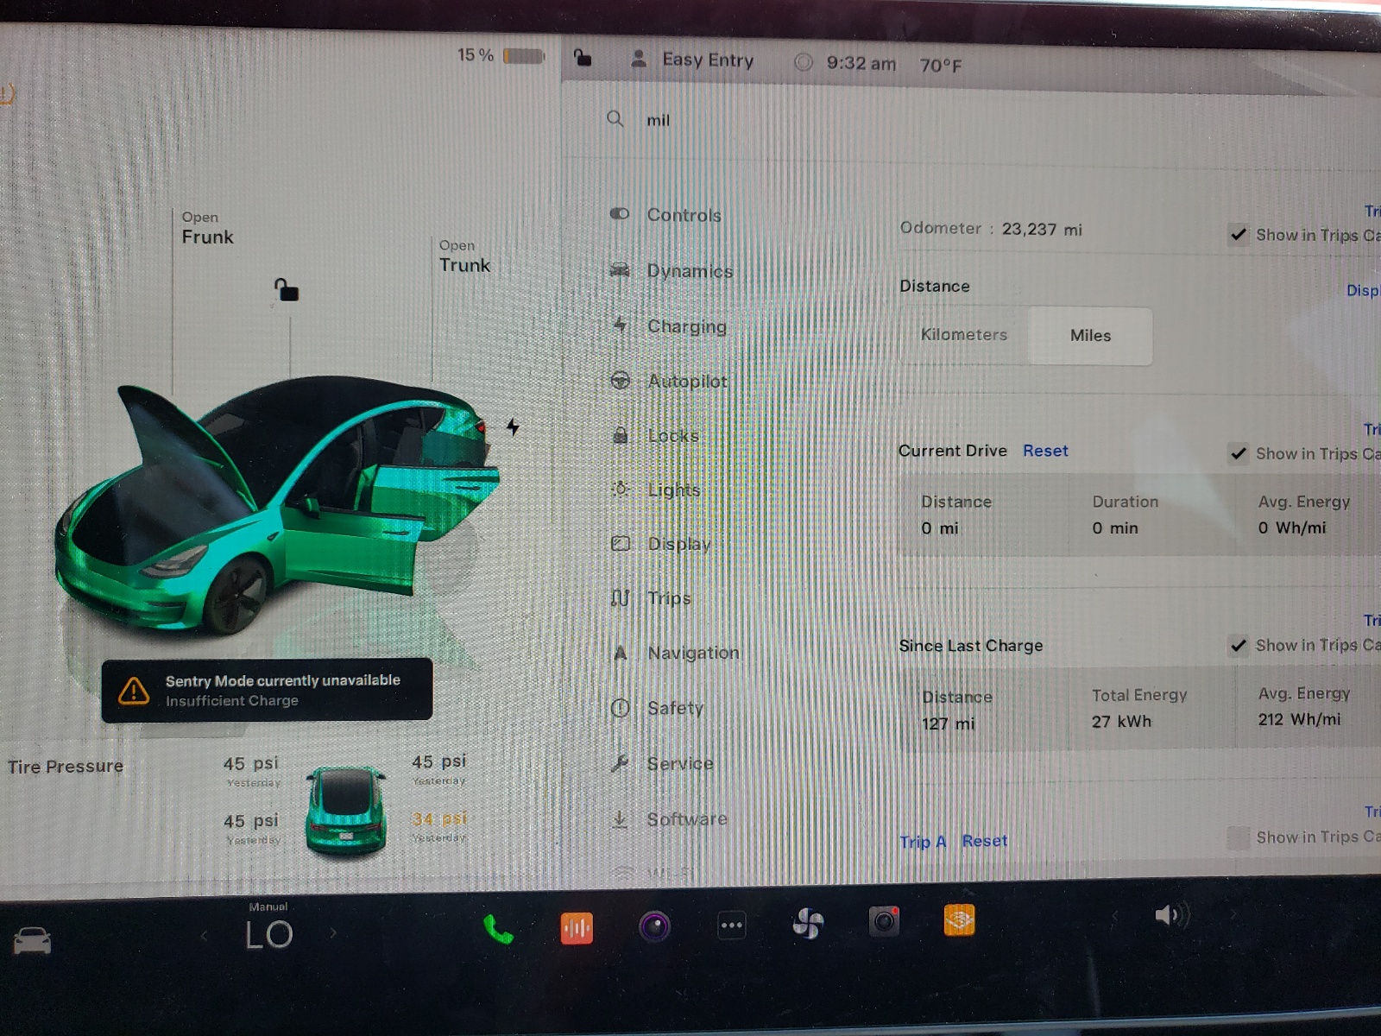The image size is (1381, 1036).
Task: Open the Dynamics menu
Action: point(672,270)
